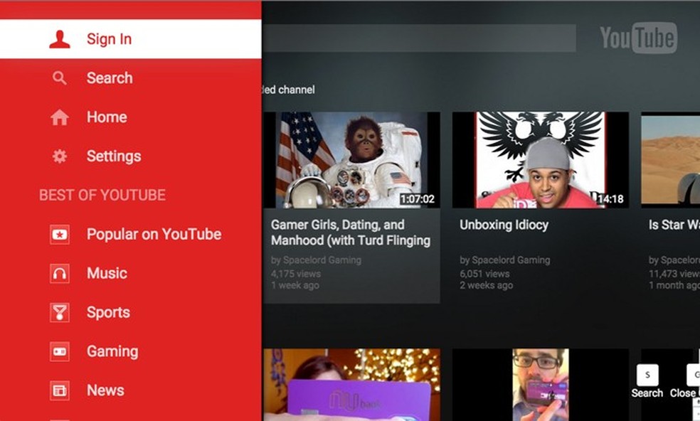Click the 'Unboxing Idiocy' video title
The height and width of the screenshot is (421, 700).
click(504, 225)
